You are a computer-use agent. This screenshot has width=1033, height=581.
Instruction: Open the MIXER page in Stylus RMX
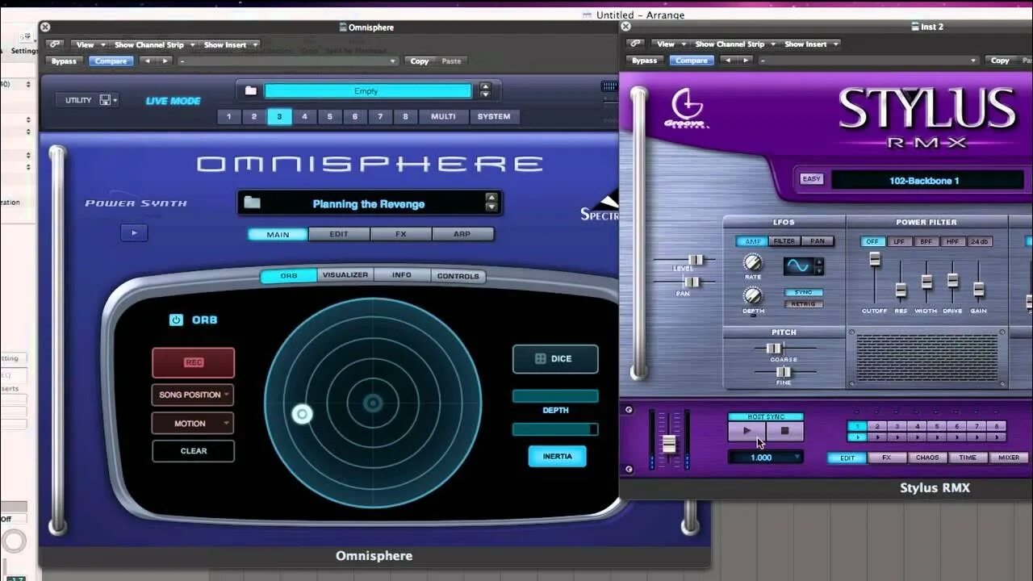coord(1008,458)
